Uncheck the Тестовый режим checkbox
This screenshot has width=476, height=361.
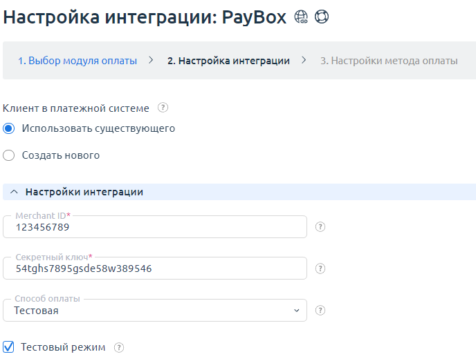pos(9,347)
